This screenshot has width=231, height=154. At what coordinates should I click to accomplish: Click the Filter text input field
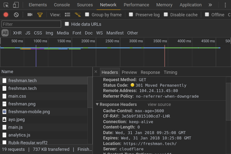pos(31,24)
